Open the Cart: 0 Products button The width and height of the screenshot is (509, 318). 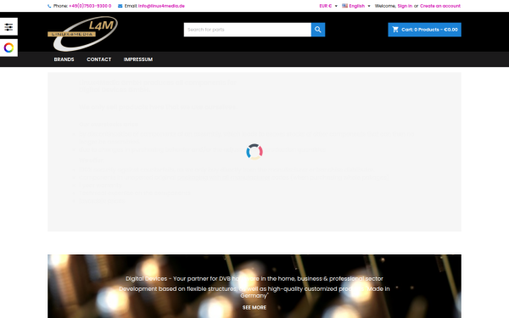point(424,30)
